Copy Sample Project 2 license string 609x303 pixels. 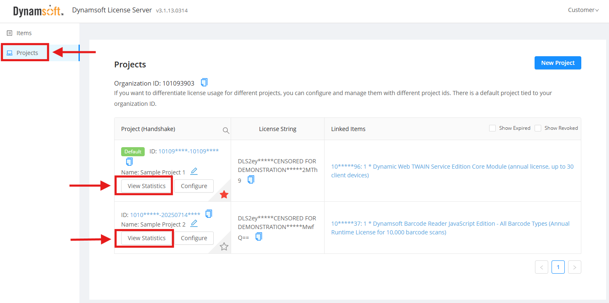point(259,236)
